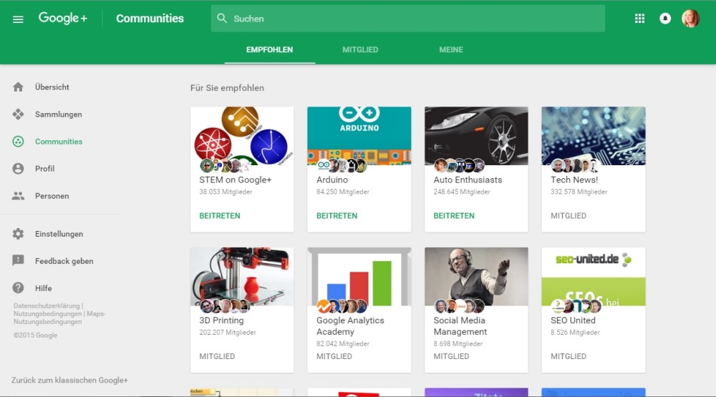Click the Social Media Management title
Viewport: 716px width, 397px height.
(460, 325)
